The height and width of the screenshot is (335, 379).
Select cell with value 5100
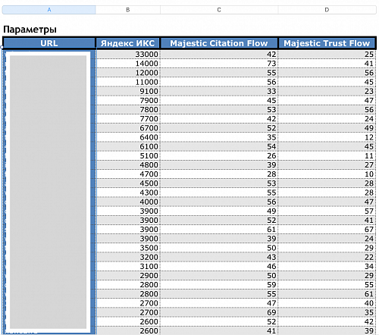(x=128, y=155)
